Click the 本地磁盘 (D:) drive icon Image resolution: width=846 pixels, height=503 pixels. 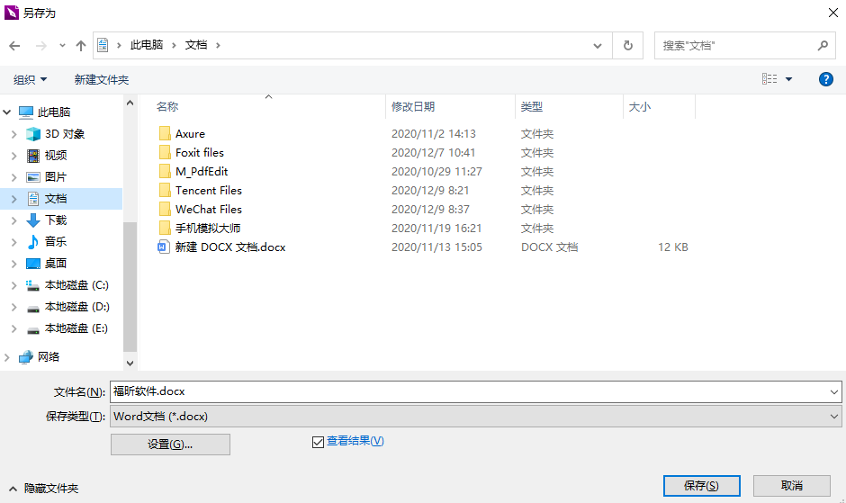(33, 308)
